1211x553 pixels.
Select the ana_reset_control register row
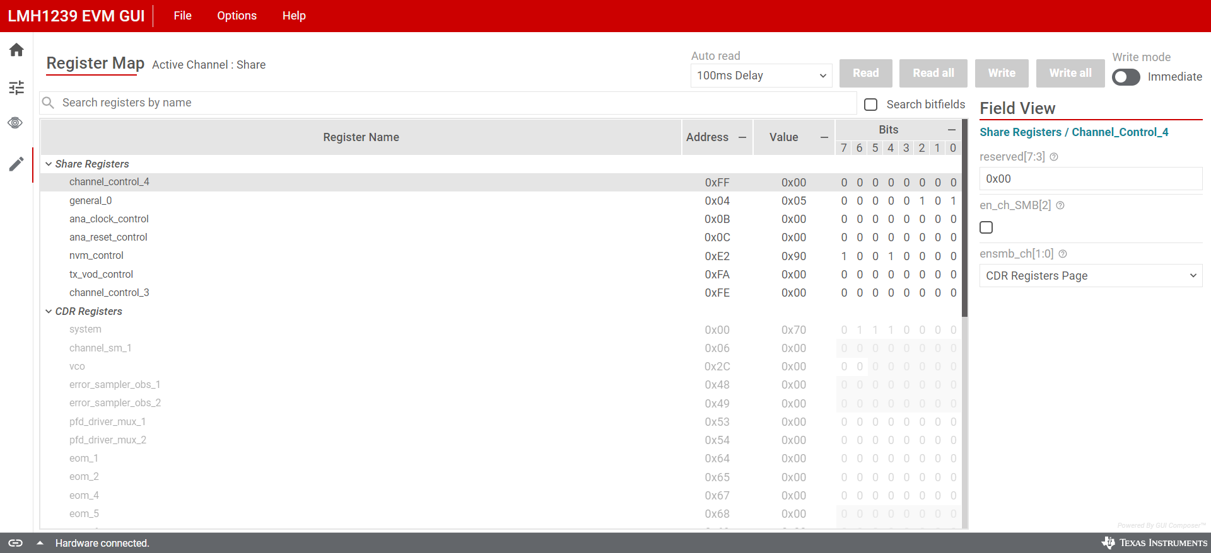501,237
